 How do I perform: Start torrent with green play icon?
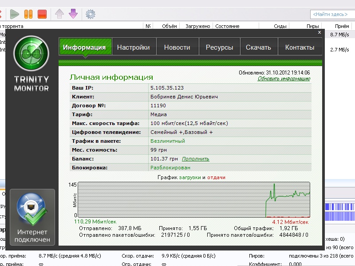15,14
